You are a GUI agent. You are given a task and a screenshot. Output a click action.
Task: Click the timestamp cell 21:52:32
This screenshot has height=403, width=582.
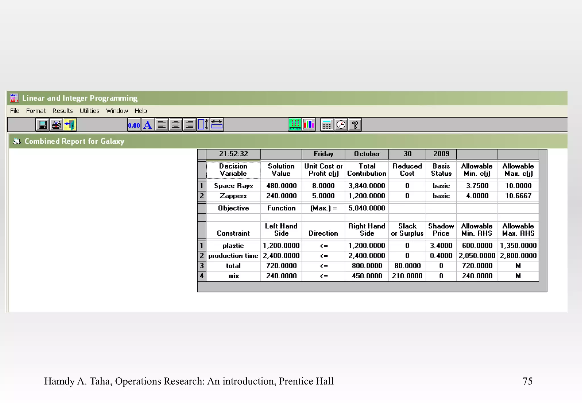(x=233, y=154)
